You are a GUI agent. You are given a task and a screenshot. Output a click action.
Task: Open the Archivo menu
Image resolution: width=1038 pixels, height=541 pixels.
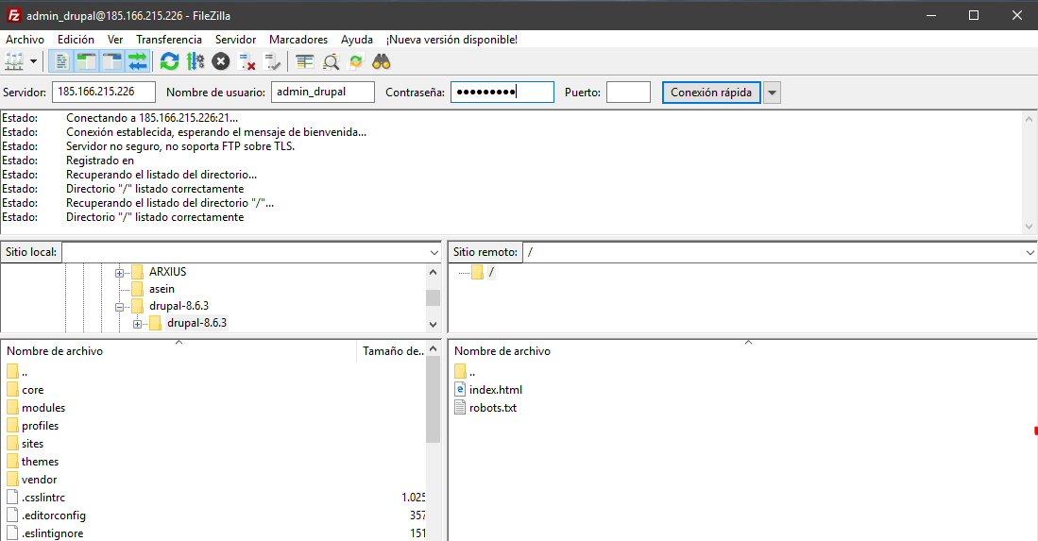pyautogui.click(x=26, y=40)
